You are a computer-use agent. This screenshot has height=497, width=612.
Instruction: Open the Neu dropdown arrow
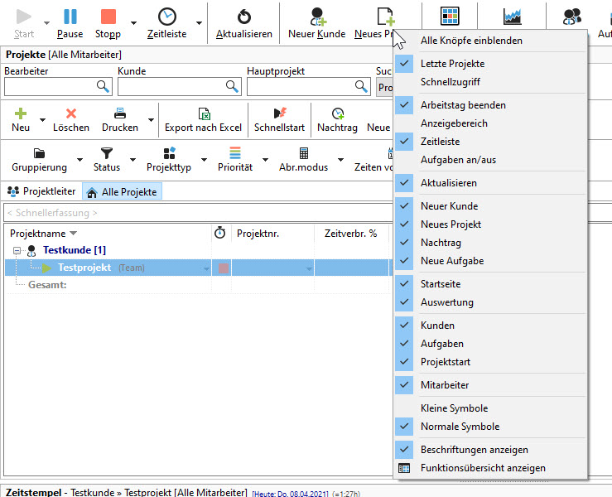42,120
